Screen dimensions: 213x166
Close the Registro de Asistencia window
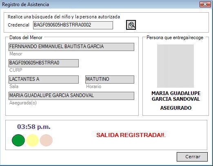click(205, 4)
